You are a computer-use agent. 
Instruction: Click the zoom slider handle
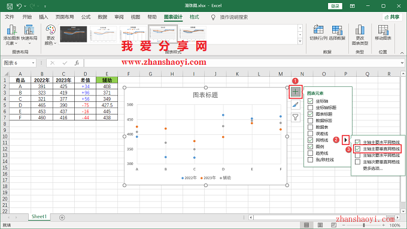(364, 225)
